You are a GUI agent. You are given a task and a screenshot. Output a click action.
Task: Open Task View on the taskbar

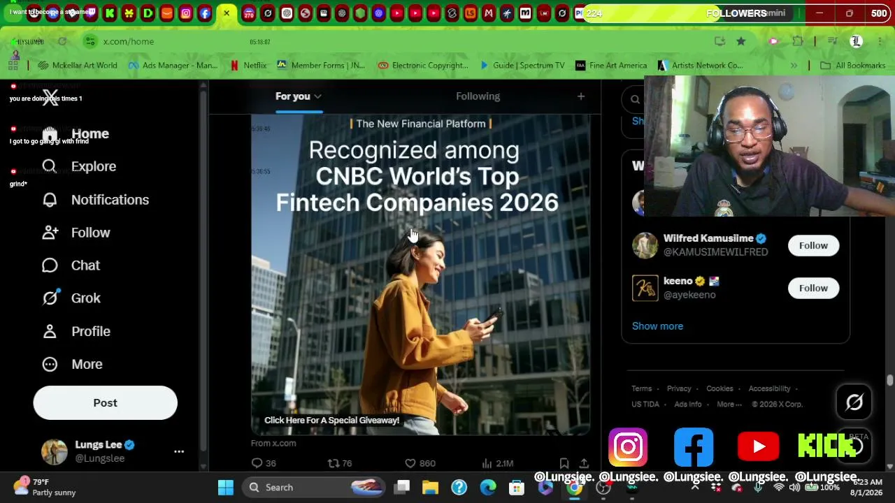401,488
